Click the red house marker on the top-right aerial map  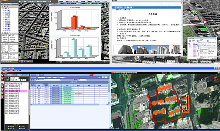pos(205,22)
